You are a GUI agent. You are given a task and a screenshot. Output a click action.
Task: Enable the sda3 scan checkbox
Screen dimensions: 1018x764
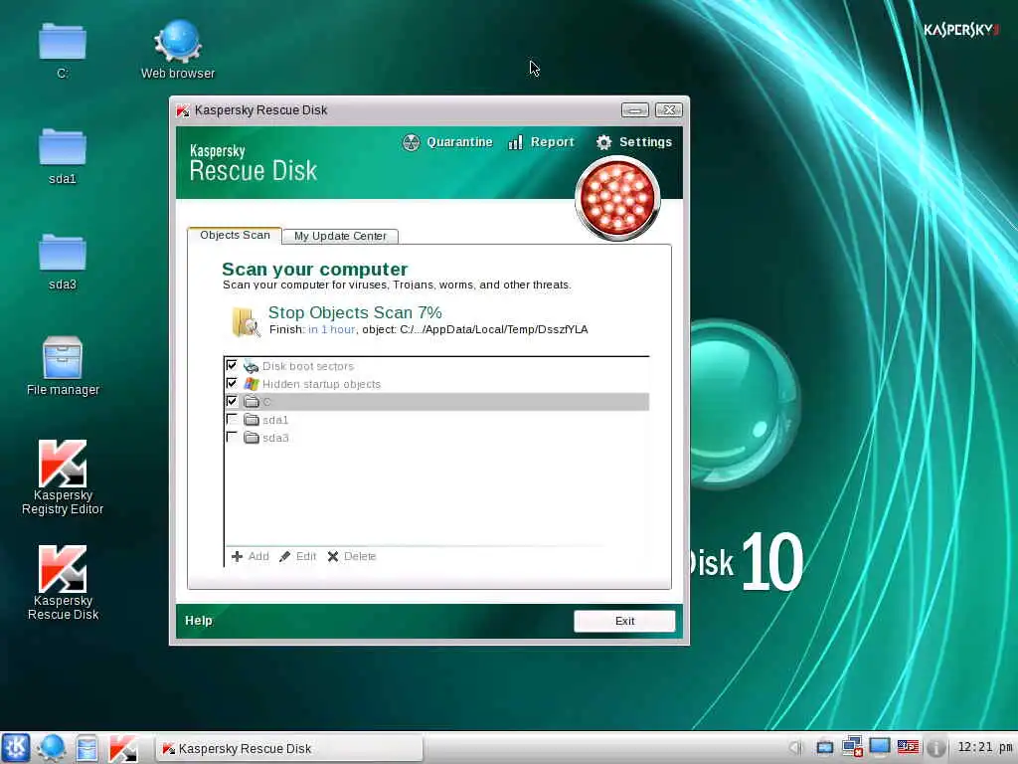tap(232, 438)
